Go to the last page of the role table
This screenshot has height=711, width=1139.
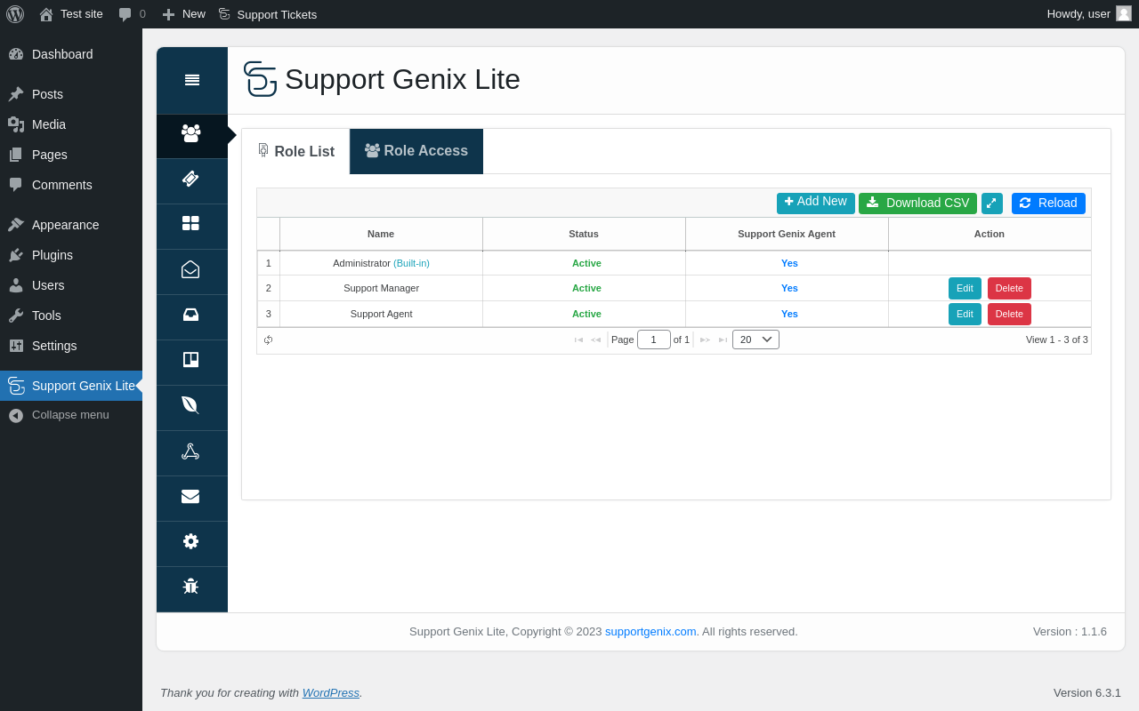723,340
